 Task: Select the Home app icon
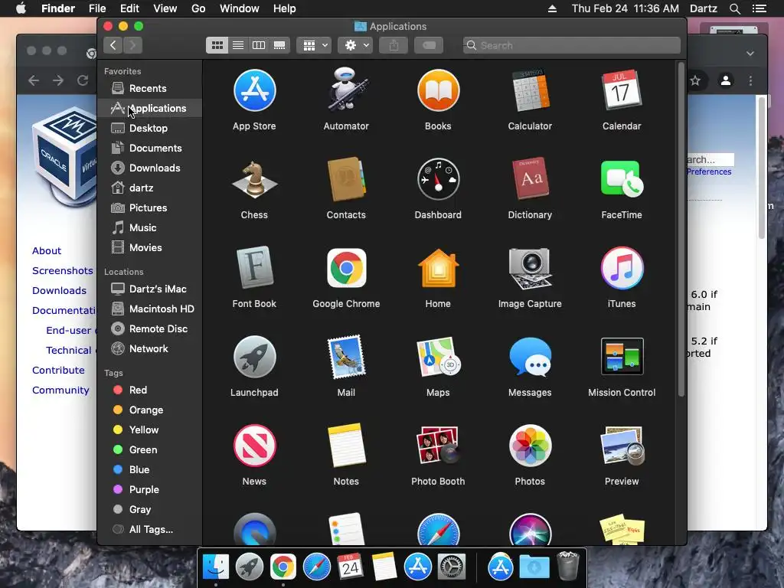pos(438,268)
